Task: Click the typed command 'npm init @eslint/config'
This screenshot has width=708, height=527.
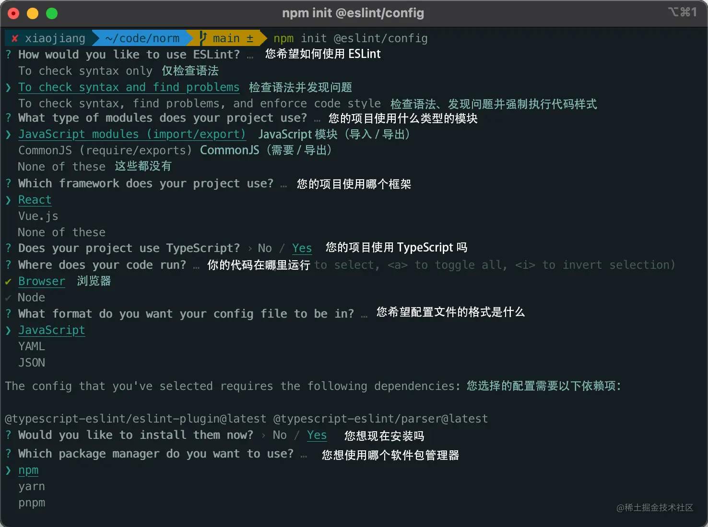Action: click(351, 38)
